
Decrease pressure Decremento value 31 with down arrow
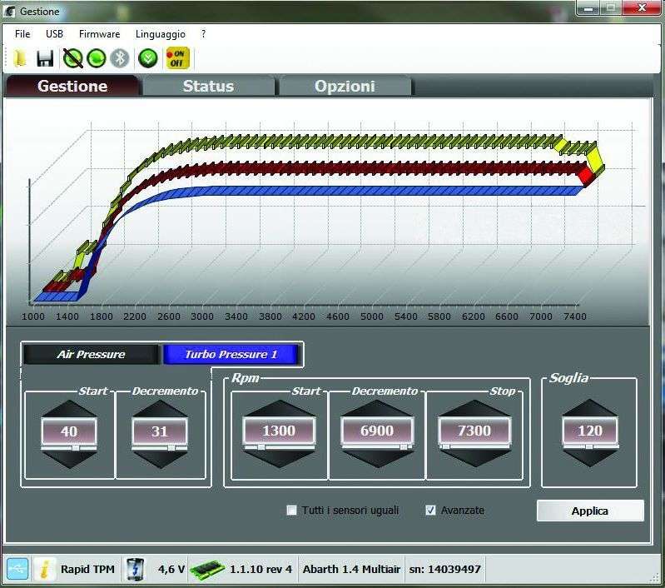160,460
